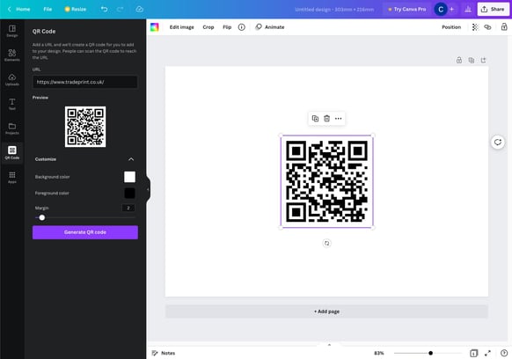This screenshot has width=512, height=359.
Task: Click the 83% zoom level
Action: (x=379, y=353)
